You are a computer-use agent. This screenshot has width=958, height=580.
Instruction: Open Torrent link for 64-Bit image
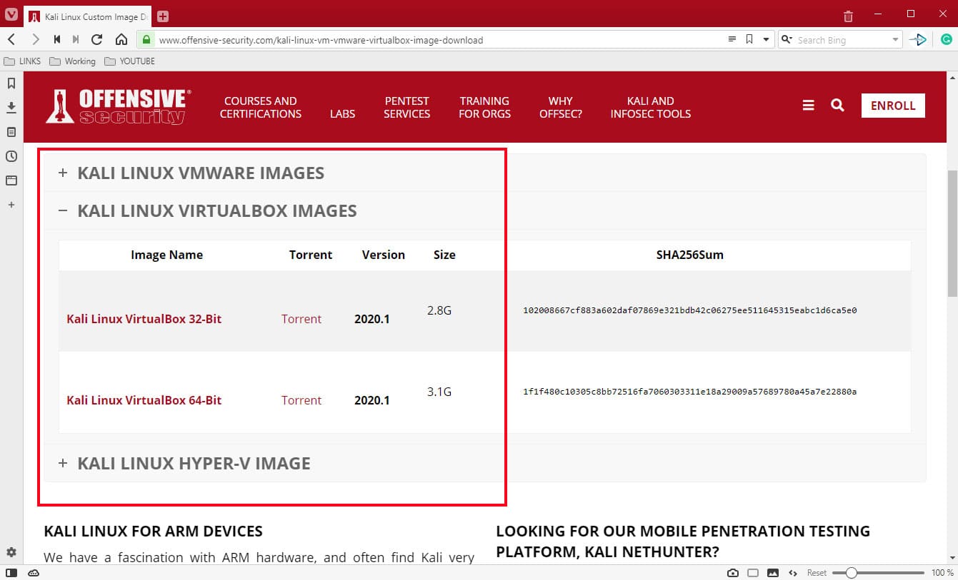301,400
